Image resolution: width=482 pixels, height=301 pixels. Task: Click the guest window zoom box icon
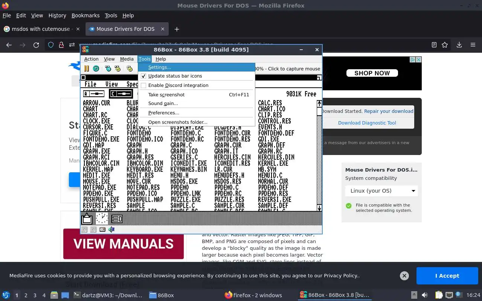pyautogui.click(x=319, y=78)
